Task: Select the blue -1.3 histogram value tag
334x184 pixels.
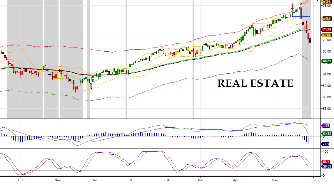Action: pos(325,144)
